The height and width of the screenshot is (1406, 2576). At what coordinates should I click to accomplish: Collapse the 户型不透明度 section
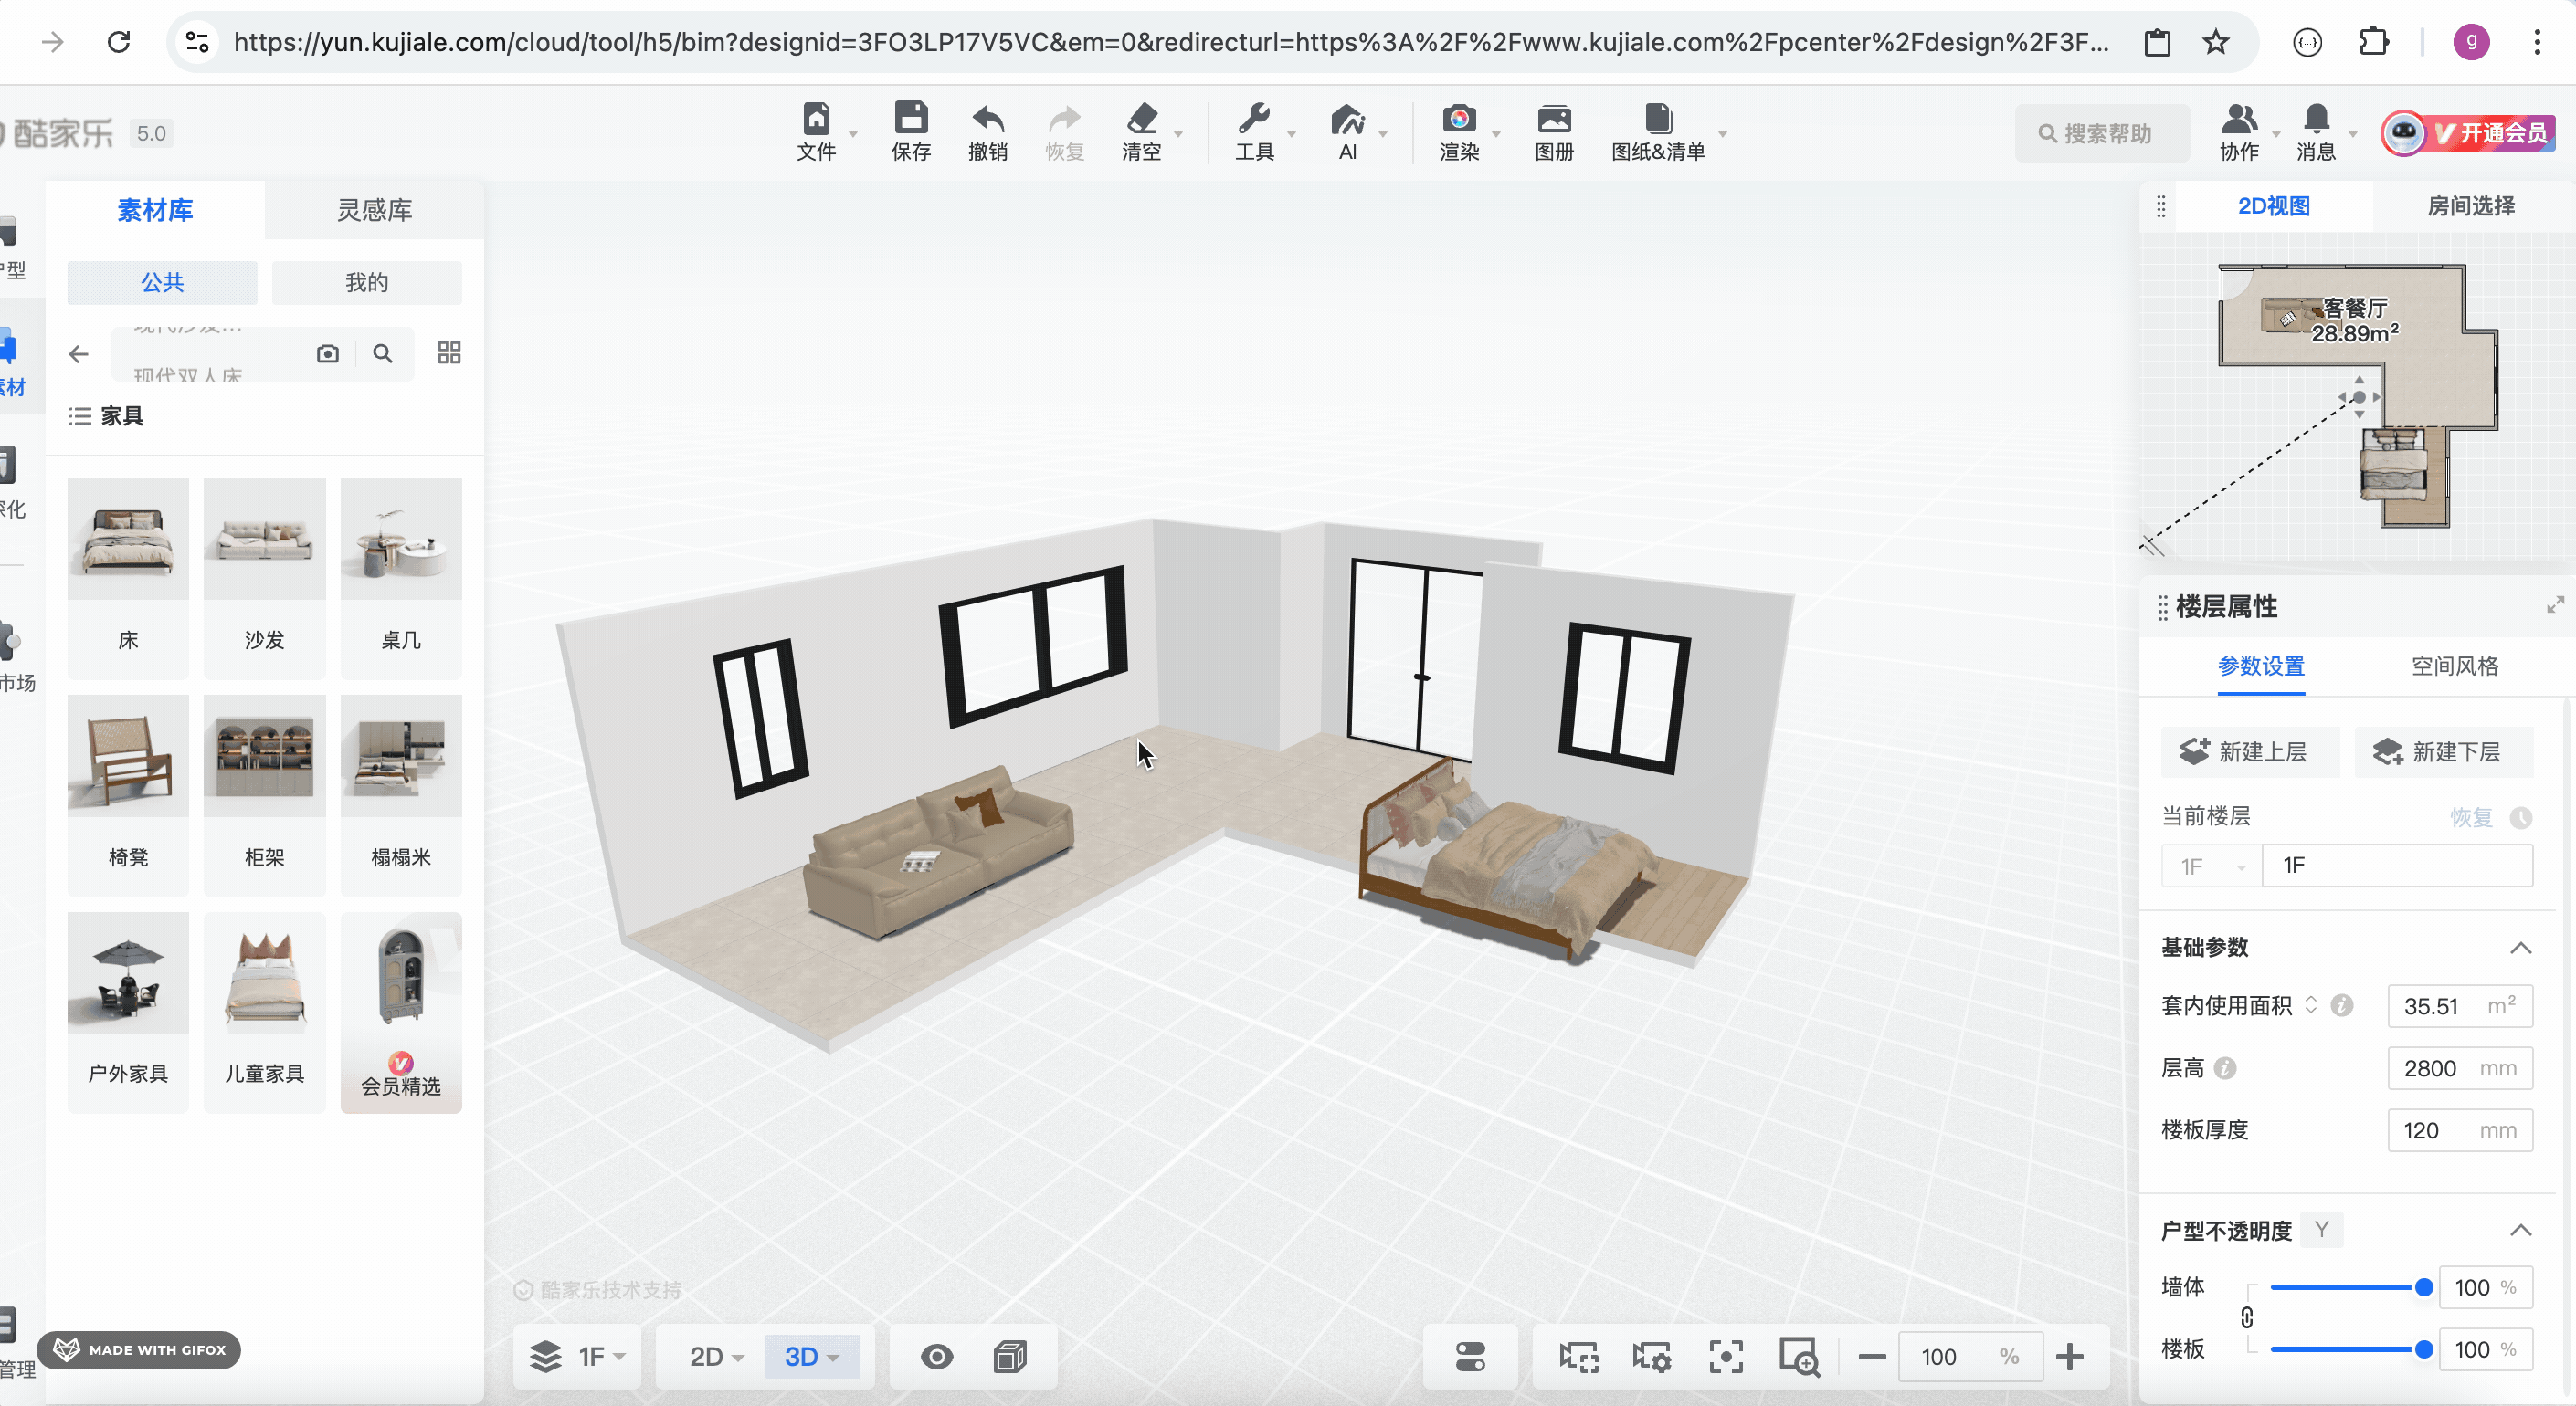coord(2520,1230)
